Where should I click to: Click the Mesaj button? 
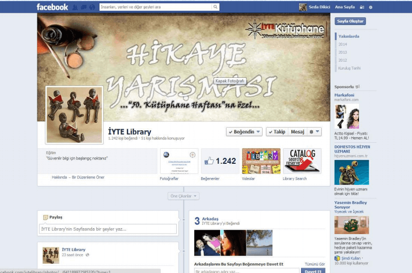click(x=297, y=132)
